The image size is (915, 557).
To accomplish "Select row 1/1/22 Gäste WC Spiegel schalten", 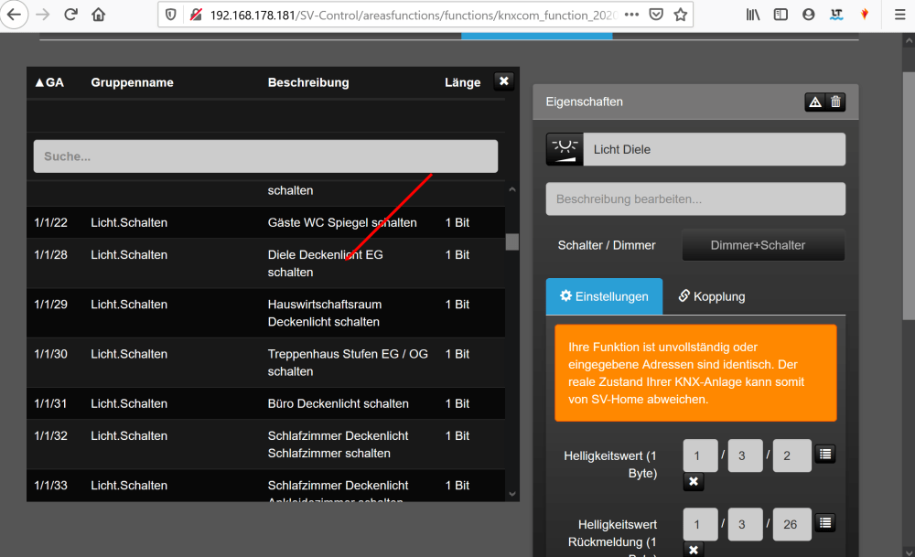I will tap(265, 222).
